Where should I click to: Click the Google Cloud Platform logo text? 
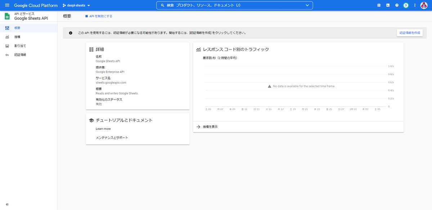pyautogui.click(x=36, y=5)
